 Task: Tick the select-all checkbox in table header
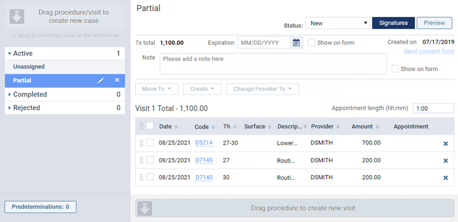click(150, 126)
